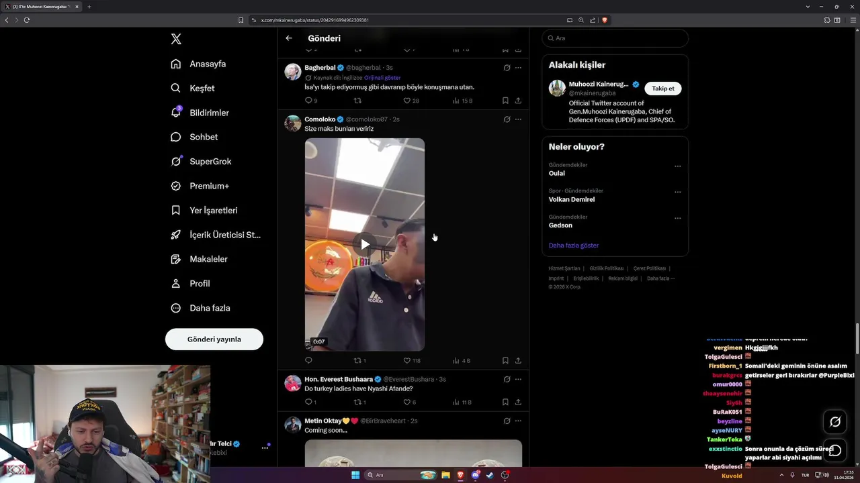Open Premium+ page
Viewport: 860px width, 483px height.
pos(200,186)
